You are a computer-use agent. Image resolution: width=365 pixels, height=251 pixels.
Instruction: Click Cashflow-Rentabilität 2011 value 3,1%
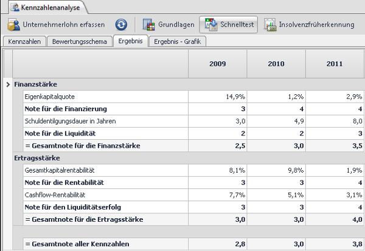354,194
